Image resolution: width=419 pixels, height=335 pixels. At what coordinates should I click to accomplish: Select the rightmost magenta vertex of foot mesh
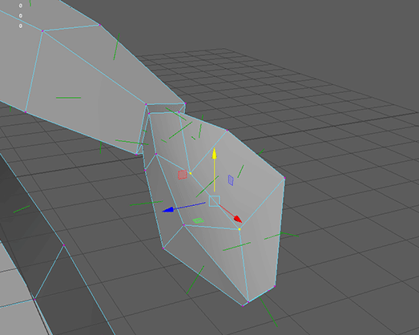[x=284, y=178]
